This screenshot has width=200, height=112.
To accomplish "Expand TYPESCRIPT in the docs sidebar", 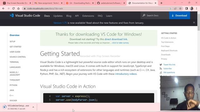I will [15, 80].
